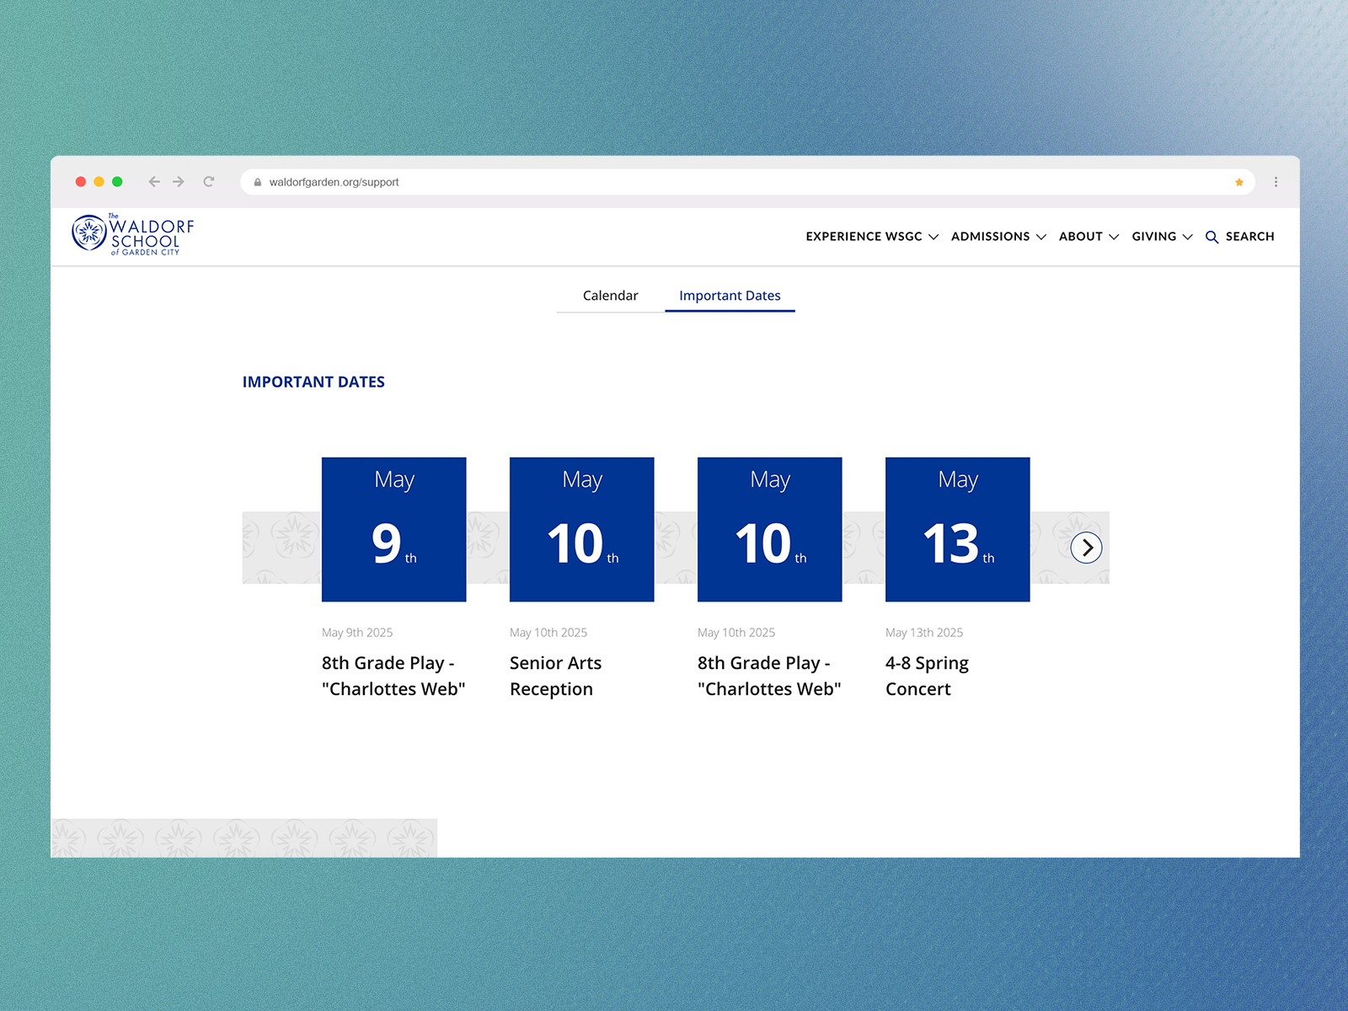Screen dimensions: 1348x1011
Task: Open the May 9th 8th Grade Play event
Action: click(x=393, y=676)
